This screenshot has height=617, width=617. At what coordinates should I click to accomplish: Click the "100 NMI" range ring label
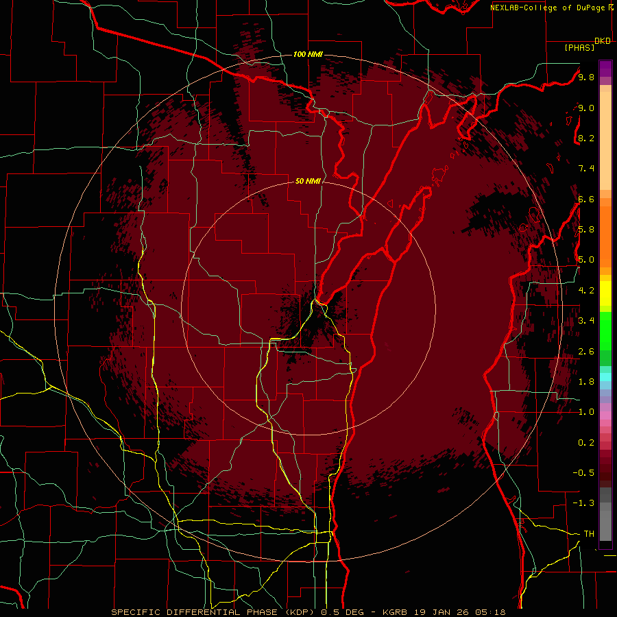[308, 54]
